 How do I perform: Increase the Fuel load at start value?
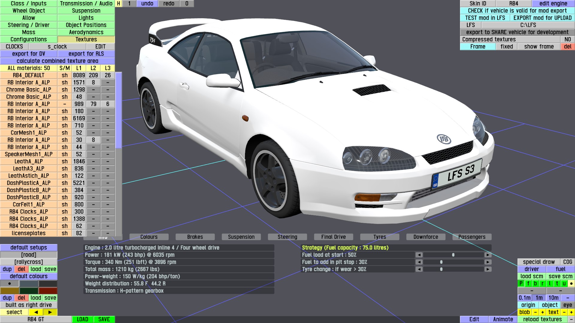pos(488,255)
